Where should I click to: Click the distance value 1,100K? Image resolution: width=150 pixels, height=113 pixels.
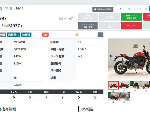click(x=17, y=63)
